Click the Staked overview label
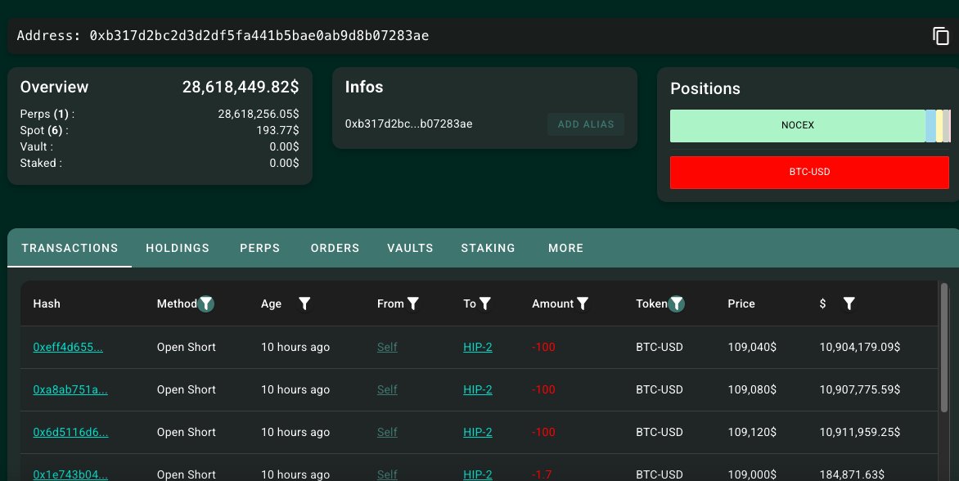Screen dimensions: 959x481 point(41,163)
